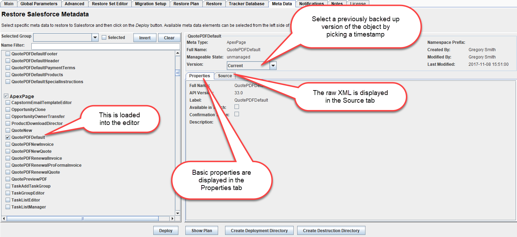The width and height of the screenshot is (517, 237).
Task: Click the metadata list scroll-down arrow
Action: [x=177, y=213]
